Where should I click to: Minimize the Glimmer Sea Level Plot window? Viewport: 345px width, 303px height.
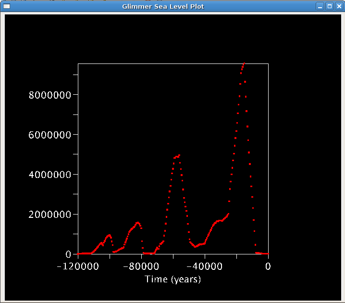point(320,6)
